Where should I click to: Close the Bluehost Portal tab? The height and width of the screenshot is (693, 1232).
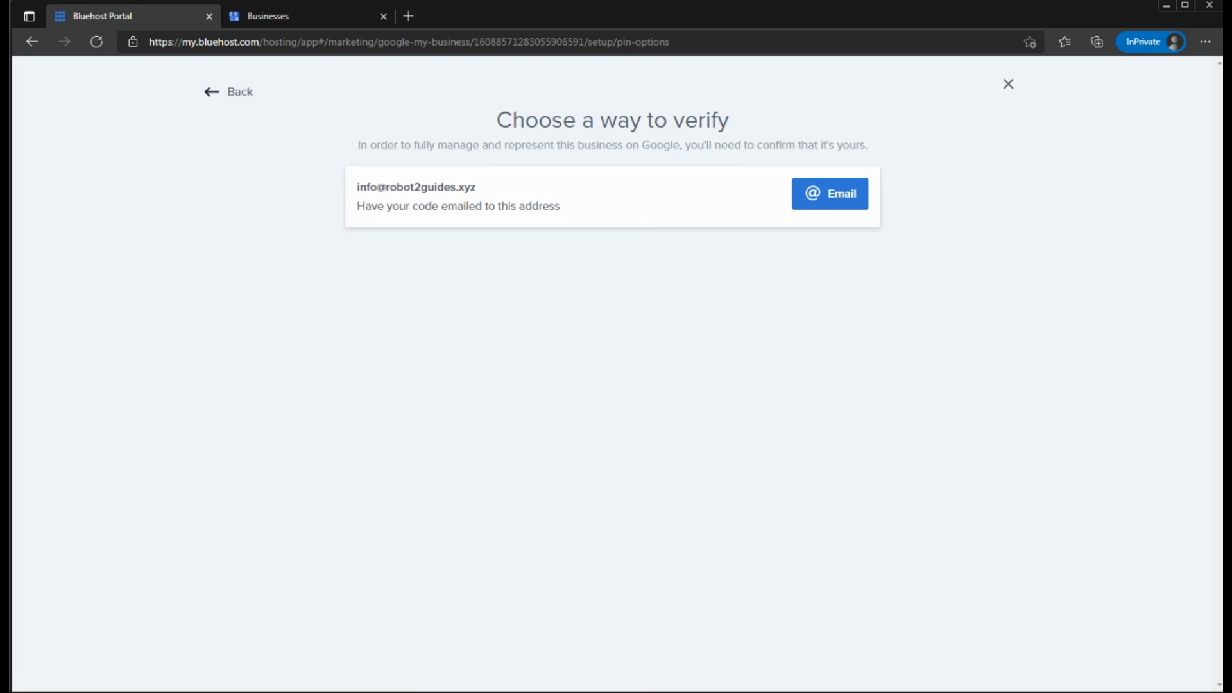point(209,17)
